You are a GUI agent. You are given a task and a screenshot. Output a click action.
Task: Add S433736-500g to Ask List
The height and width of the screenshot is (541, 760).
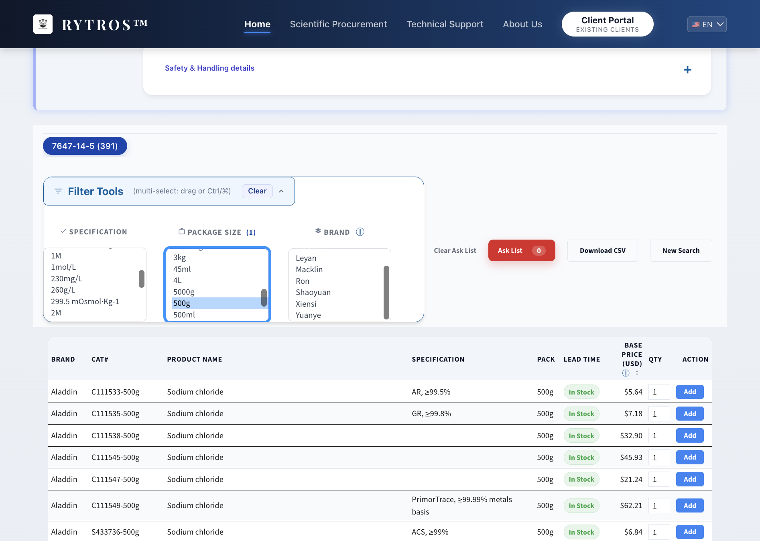(690, 532)
